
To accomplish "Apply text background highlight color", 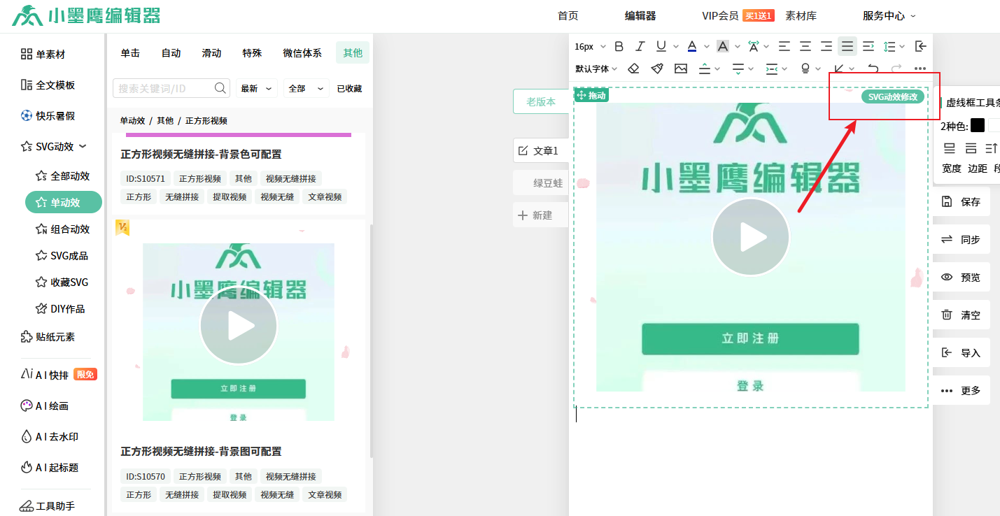I will 723,46.
